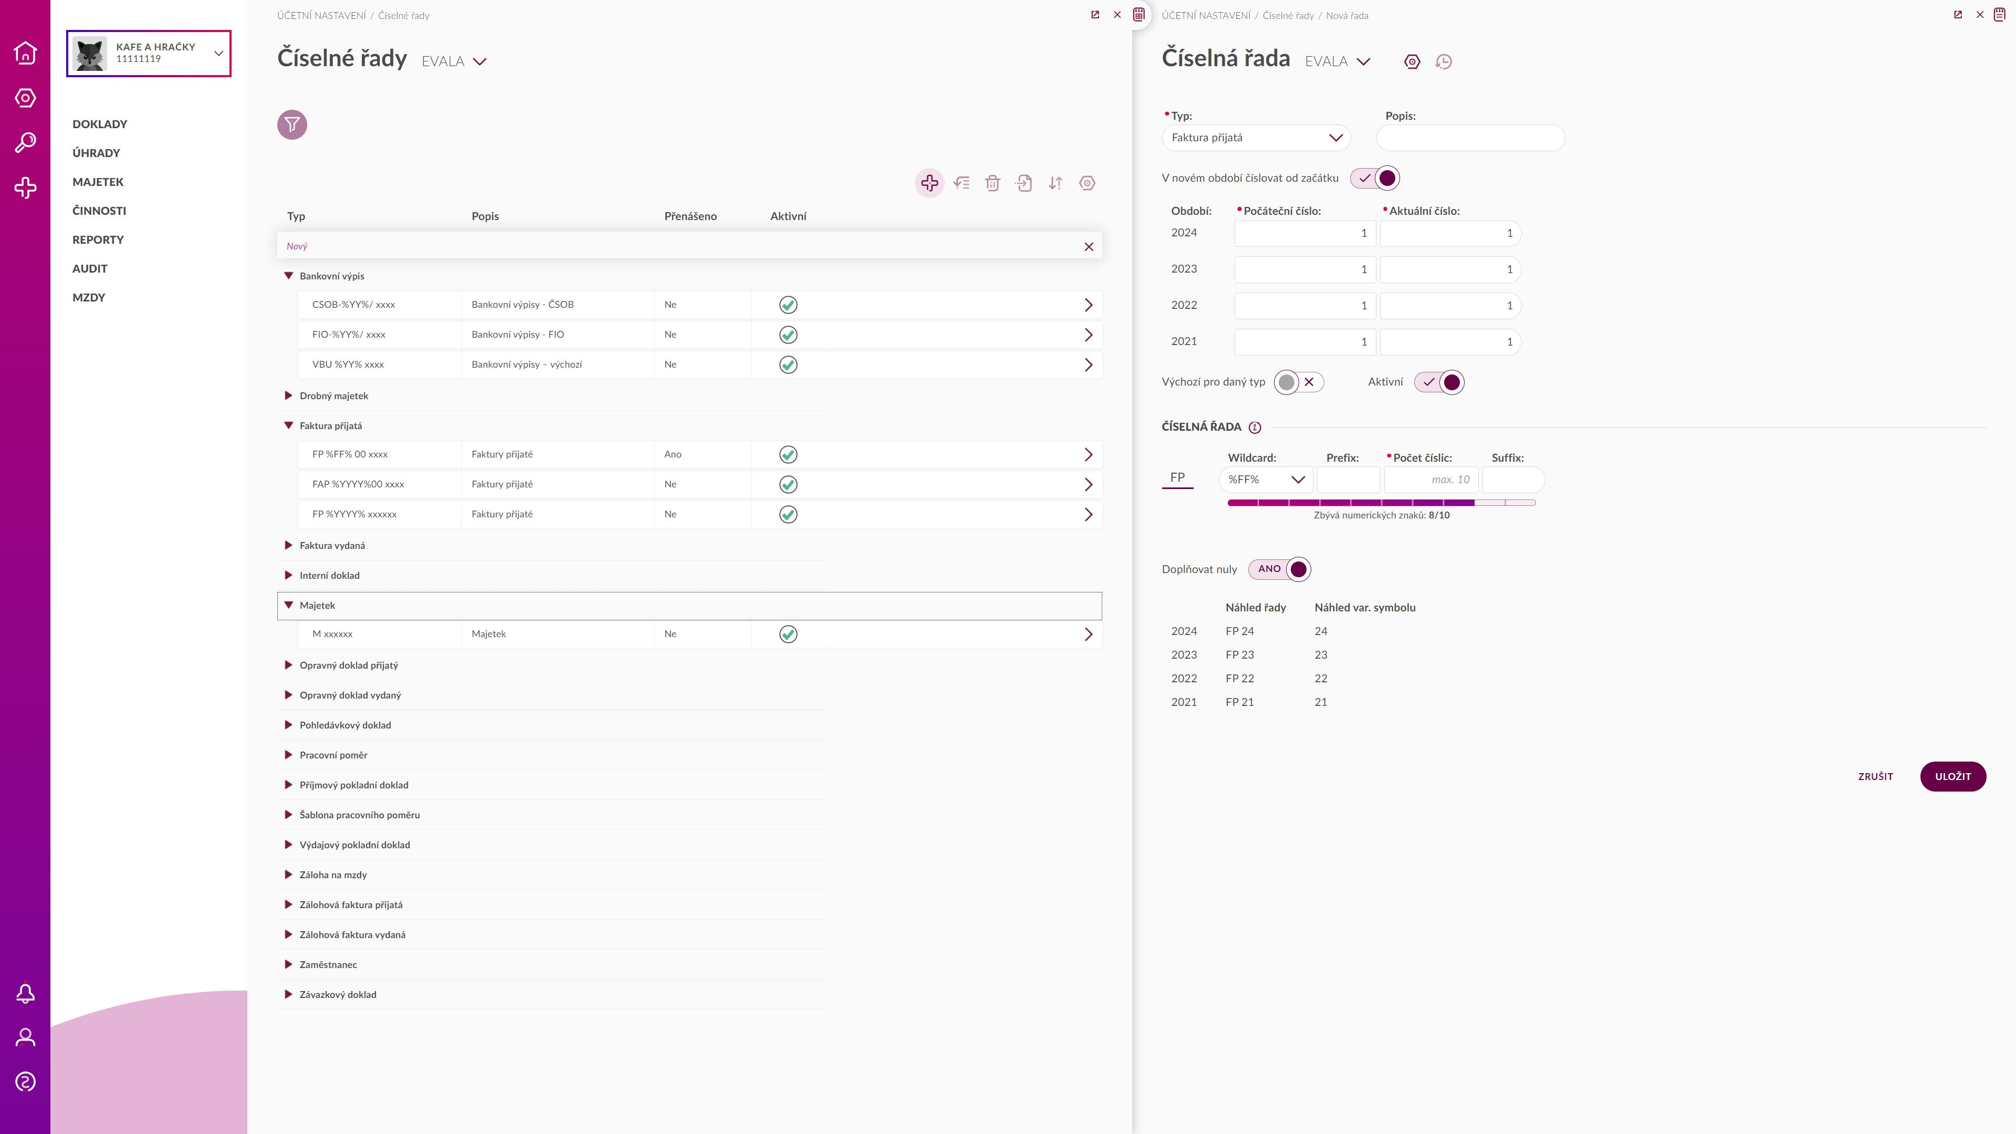Image resolution: width=2016 pixels, height=1134 pixels.
Task: Click active checkmark of FP %FF% 00 xxxx row
Action: 788,455
